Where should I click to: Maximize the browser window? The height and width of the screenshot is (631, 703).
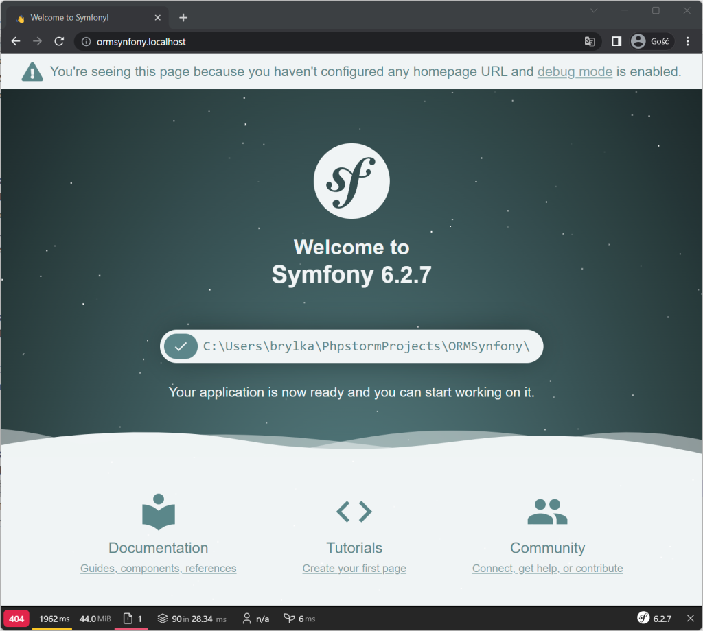(x=656, y=10)
